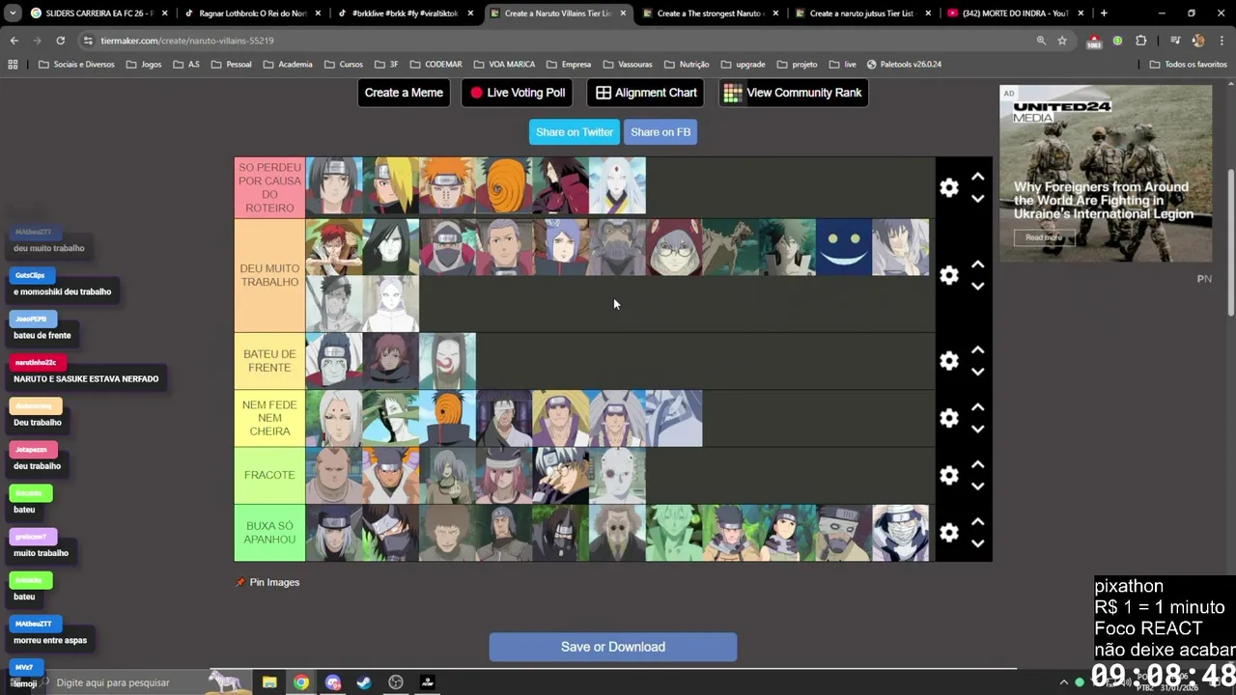Open Academia bookmarks folder
Image resolution: width=1236 pixels, height=695 pixels.
click(x=286, y=65)
